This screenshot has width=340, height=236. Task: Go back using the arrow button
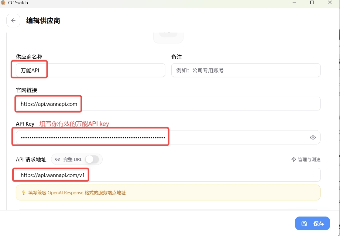13,20
